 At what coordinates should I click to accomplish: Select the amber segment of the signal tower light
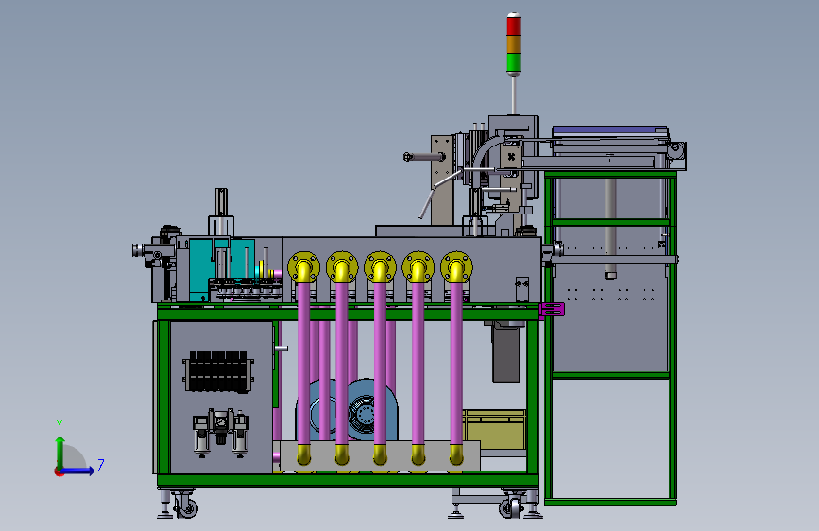click(x=514, y=44)
